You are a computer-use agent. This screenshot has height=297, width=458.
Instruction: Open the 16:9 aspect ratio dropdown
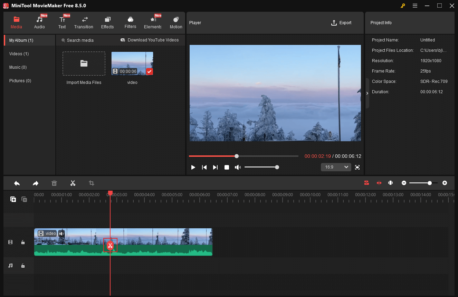point(335,167)
